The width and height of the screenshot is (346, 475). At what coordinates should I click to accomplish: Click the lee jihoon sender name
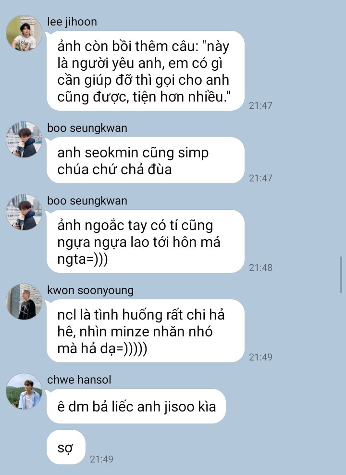(72, 22)
